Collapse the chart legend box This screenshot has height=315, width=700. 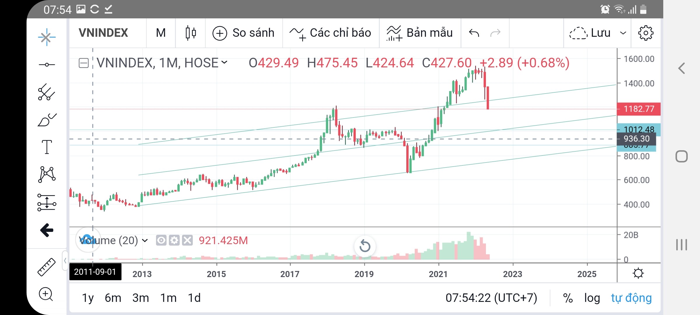[x=84, y=63]
